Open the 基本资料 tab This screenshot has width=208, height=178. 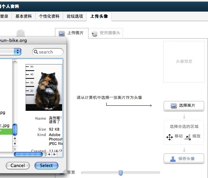click(24, 16)
